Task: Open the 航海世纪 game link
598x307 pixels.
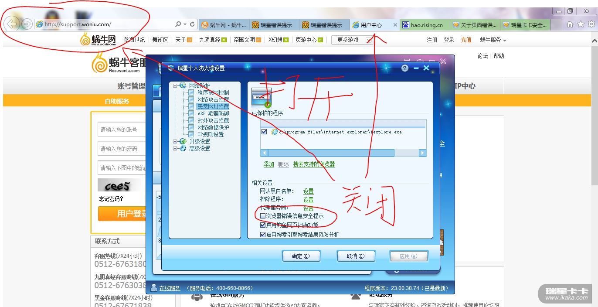Action: pos(134,40)
